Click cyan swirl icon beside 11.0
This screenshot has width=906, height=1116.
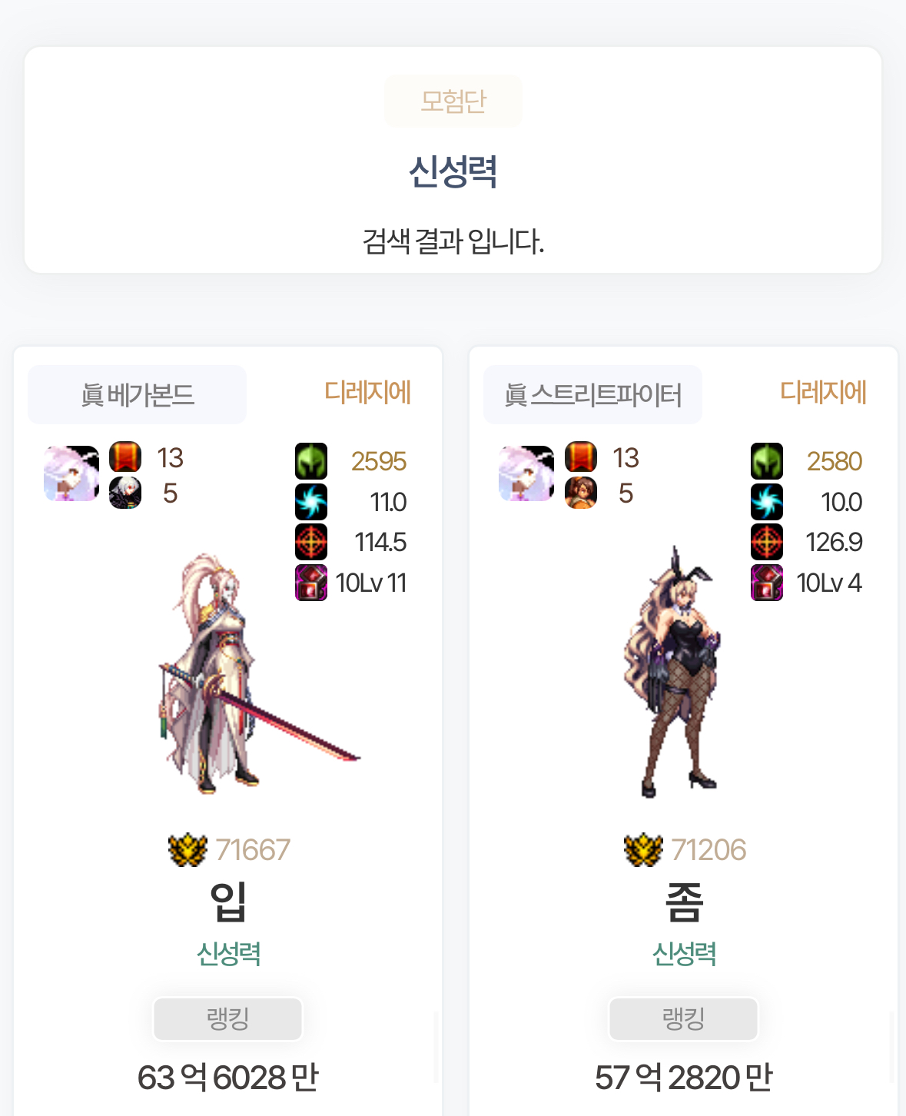(311, 502)
